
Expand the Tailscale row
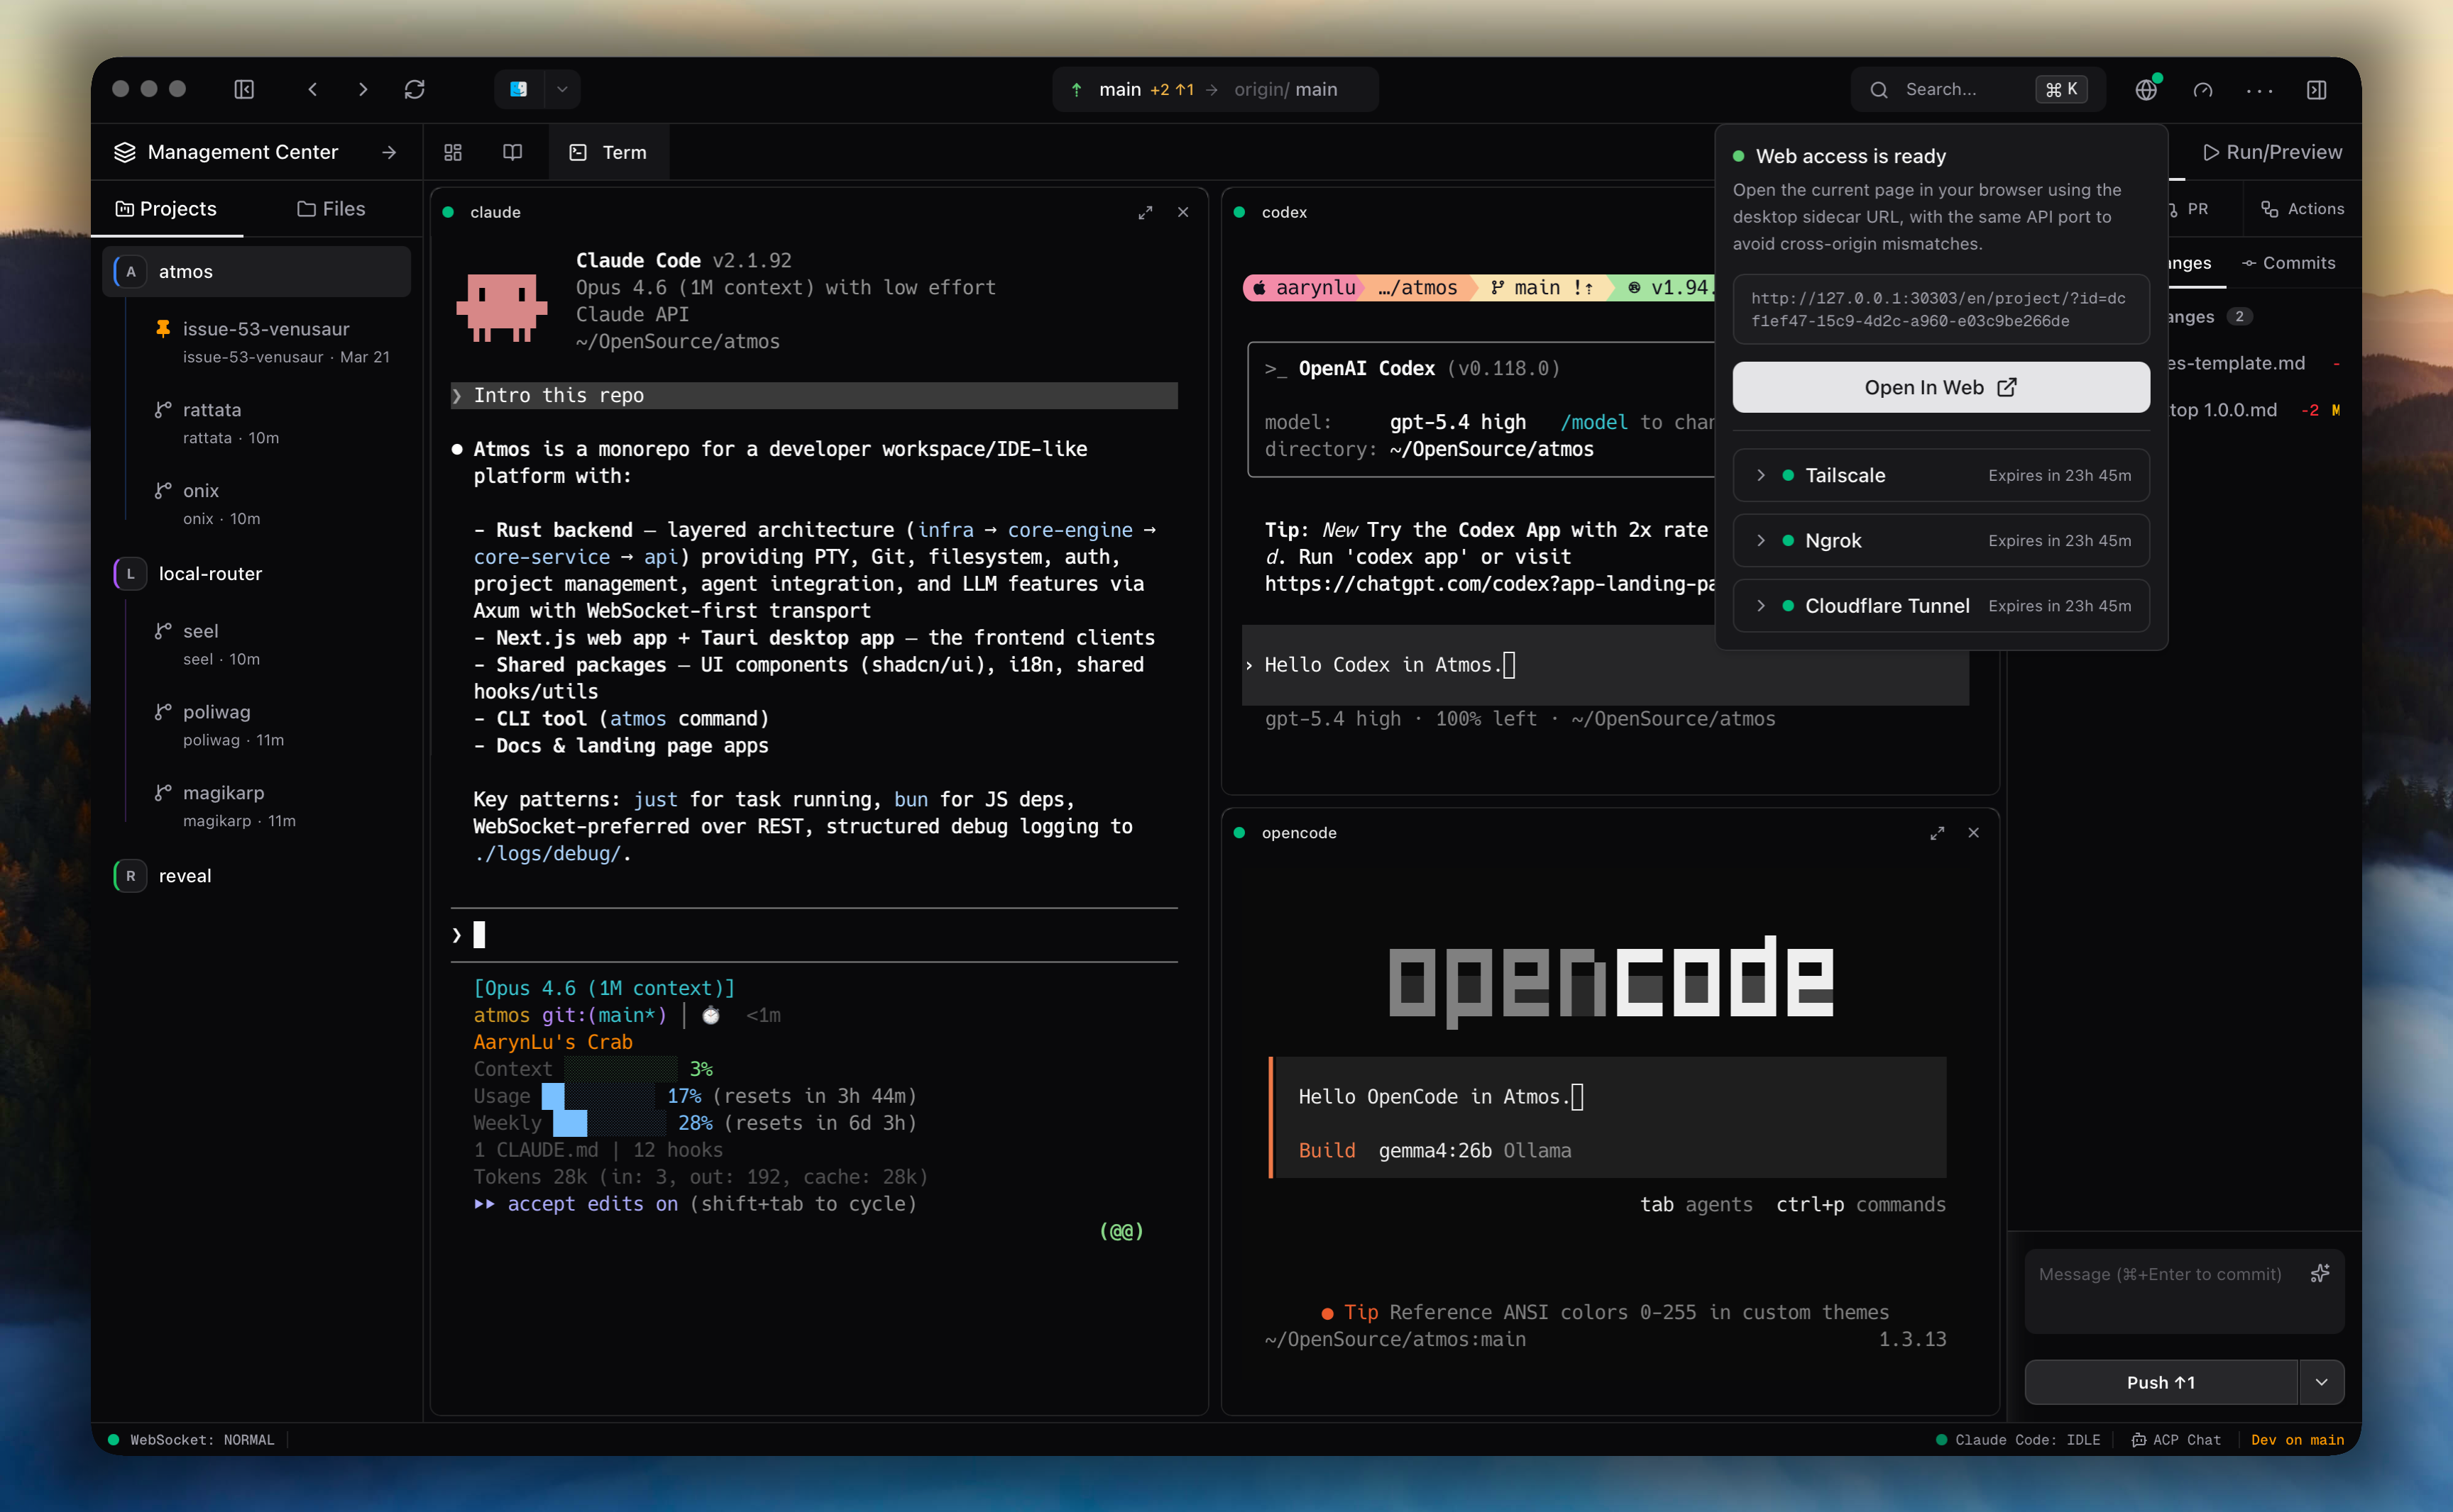tap(1941, 475)
